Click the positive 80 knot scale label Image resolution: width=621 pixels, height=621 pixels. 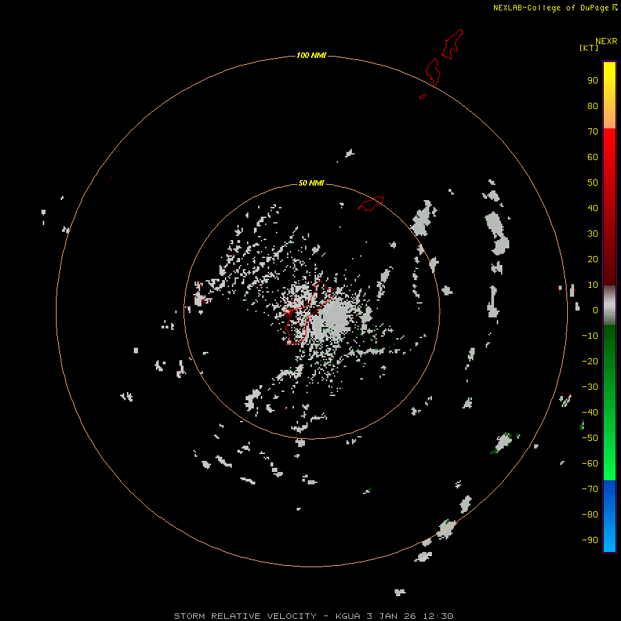click(593, 106)
